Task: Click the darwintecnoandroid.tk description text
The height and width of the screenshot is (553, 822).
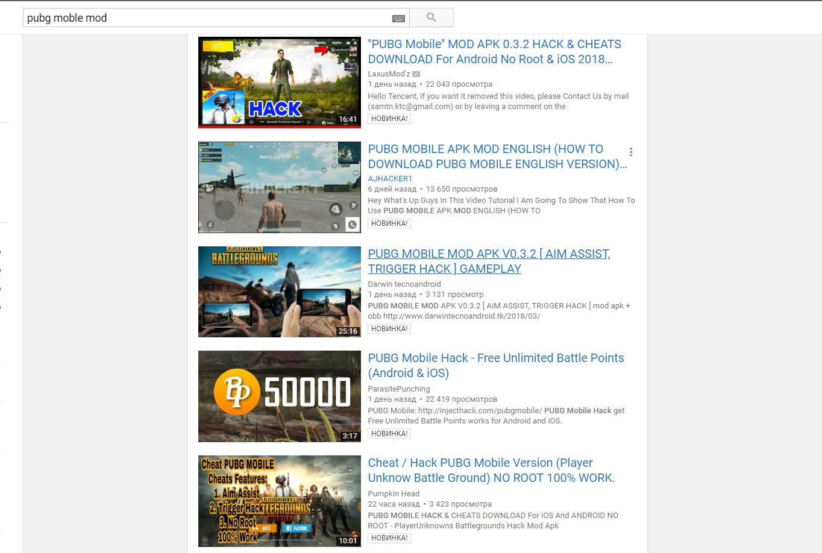Action: 499,311
